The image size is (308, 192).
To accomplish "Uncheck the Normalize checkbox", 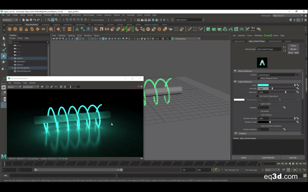I will [259, 111].
